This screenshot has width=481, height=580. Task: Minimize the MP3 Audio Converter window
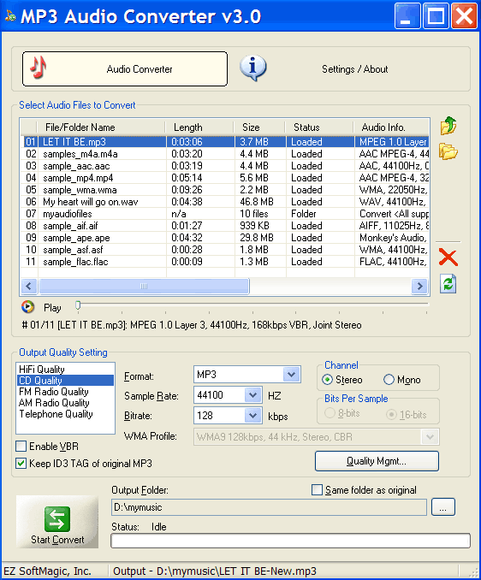pos(407,15)
